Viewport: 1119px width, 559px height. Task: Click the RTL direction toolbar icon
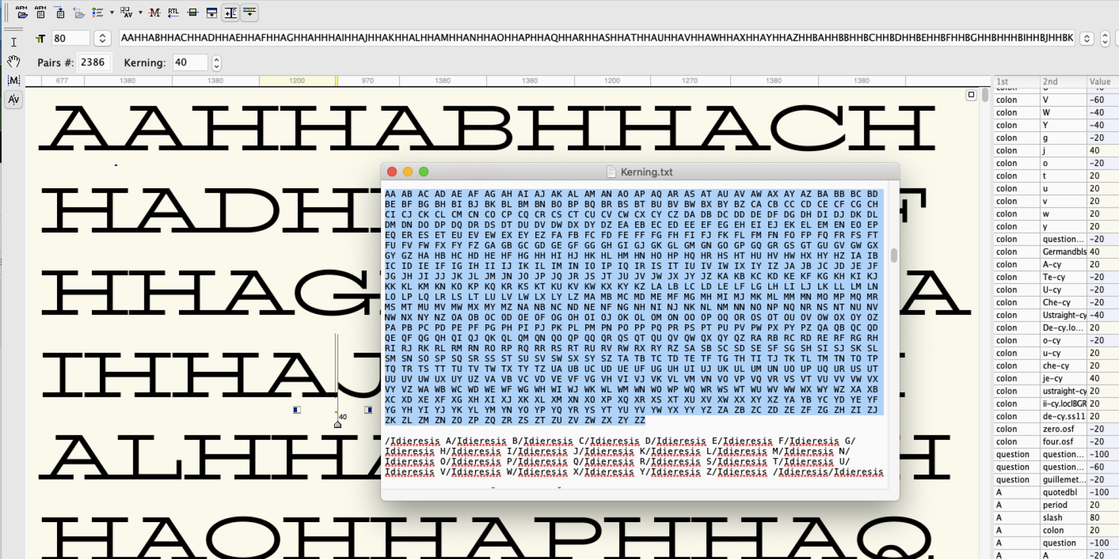pos(173,12)
